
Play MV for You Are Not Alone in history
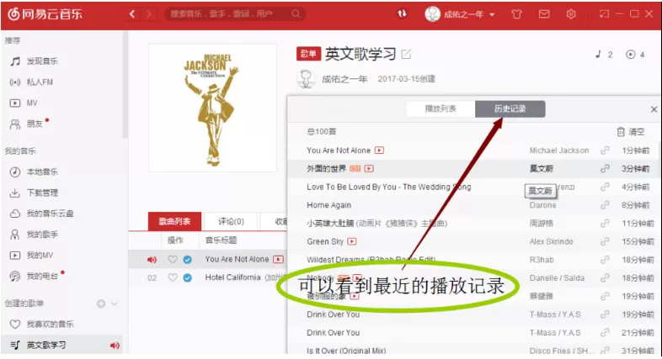click(x=380, y=150)
